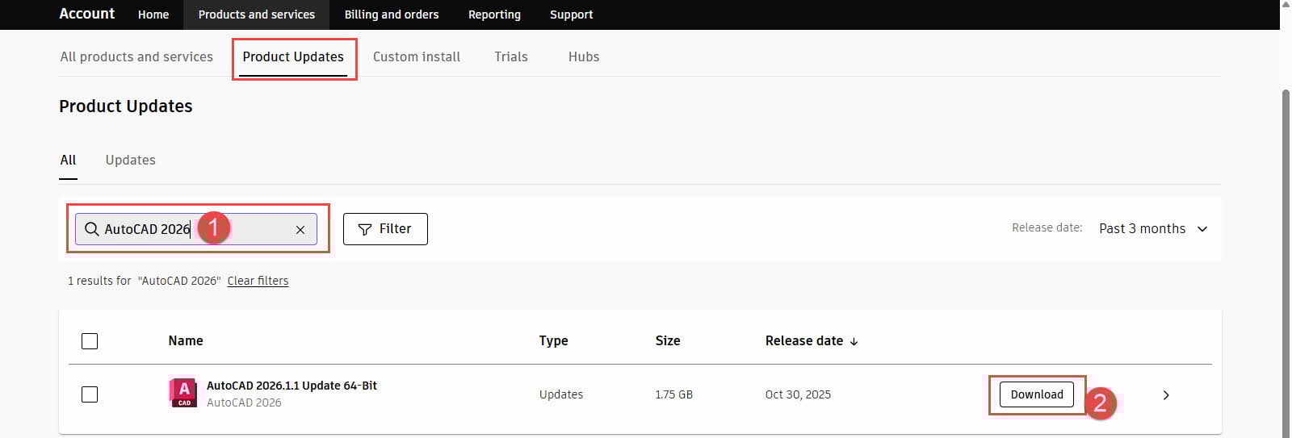This screenshot has width=1292, height=438.
Task: Click AutoCAD 2026.1.1 Update 64-Bit name
Action: click(x=292, y=386)
